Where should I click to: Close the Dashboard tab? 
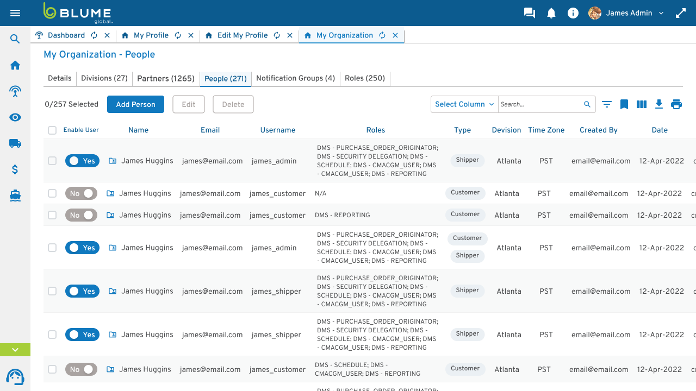107,35
